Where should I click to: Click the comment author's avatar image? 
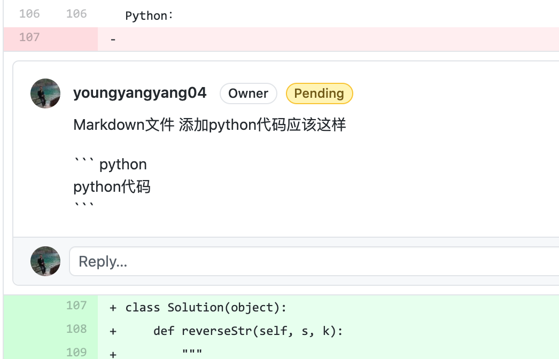[x=45, y=93]
